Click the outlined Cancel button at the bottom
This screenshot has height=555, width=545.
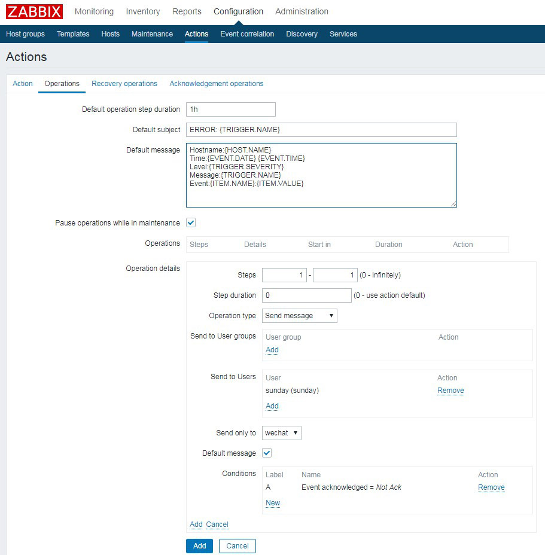237,545
